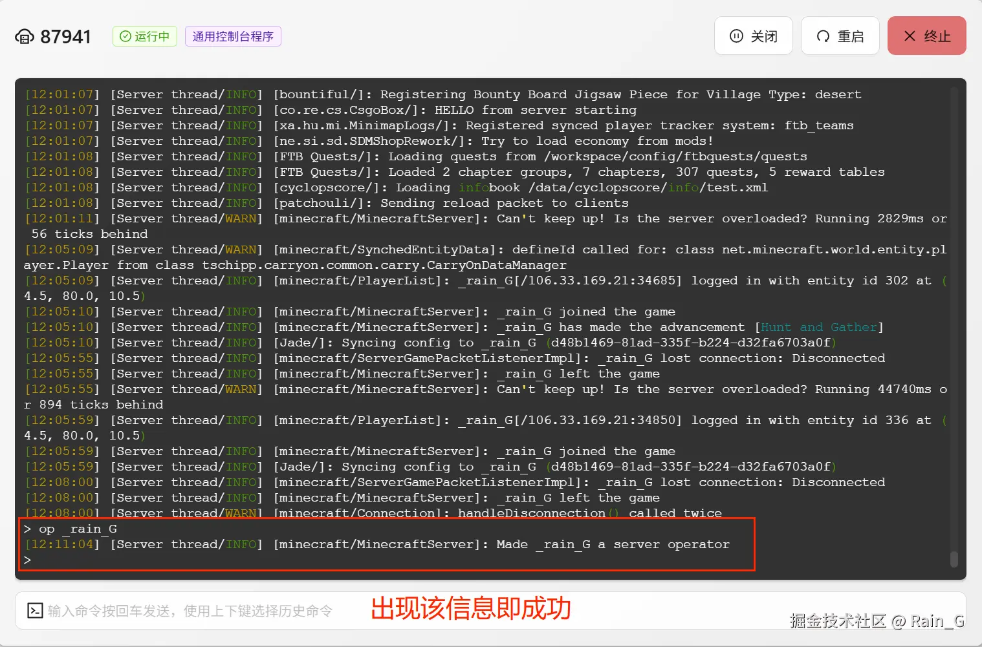This screenshot has width=982, height=647.
Task: Restart the instance using the 重启 button
Action: click(840, 36)
